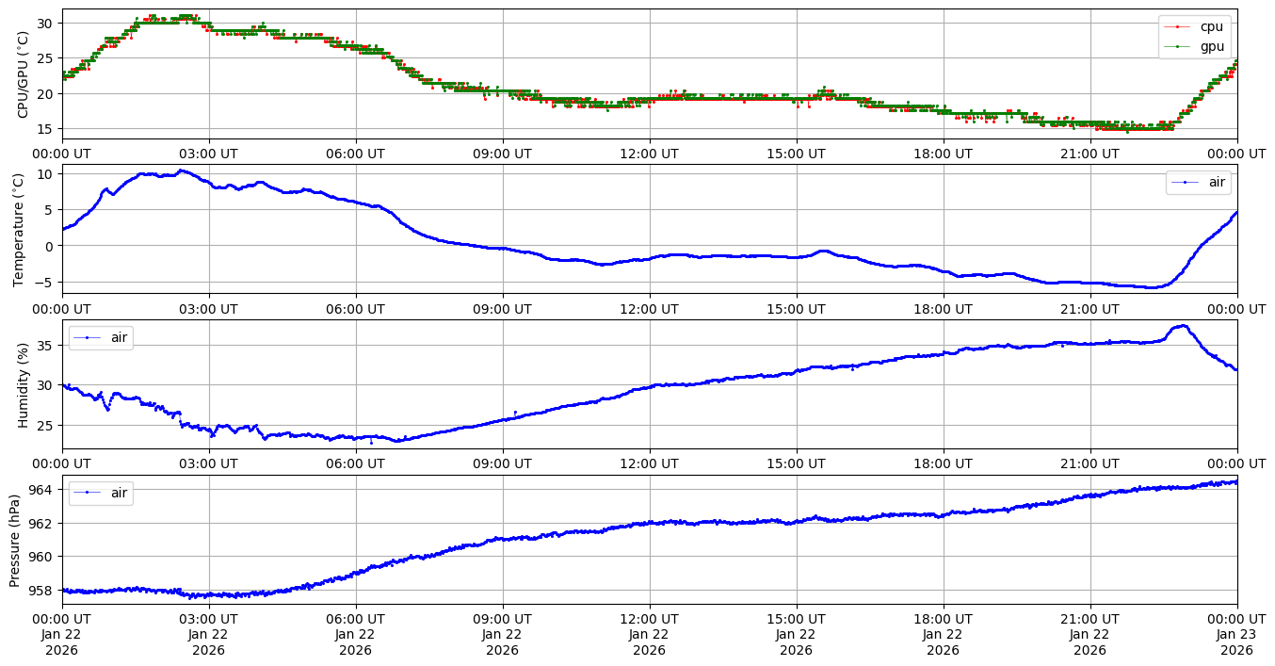Click the cpu legend entry

(x=1211, y=26)
